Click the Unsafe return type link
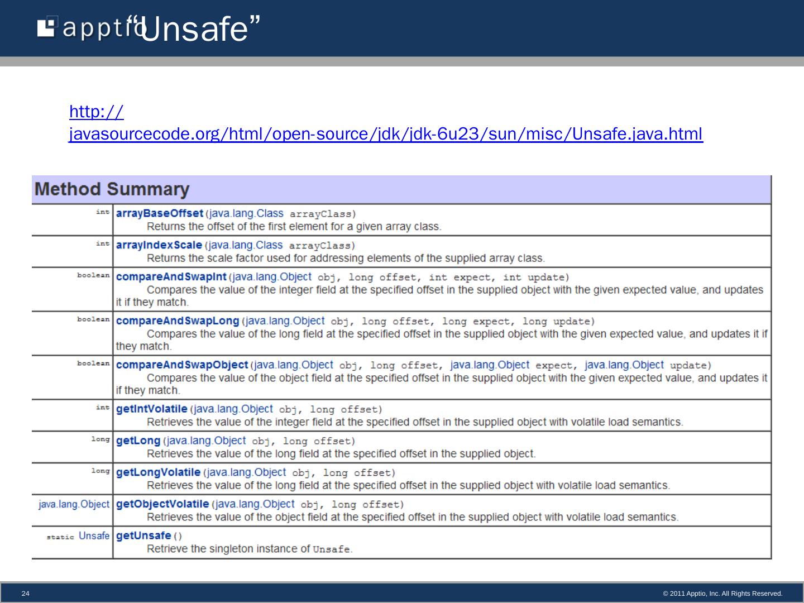The height and width of the screenshot is (603, 804). pyautogui.click(x=94, y=536)
